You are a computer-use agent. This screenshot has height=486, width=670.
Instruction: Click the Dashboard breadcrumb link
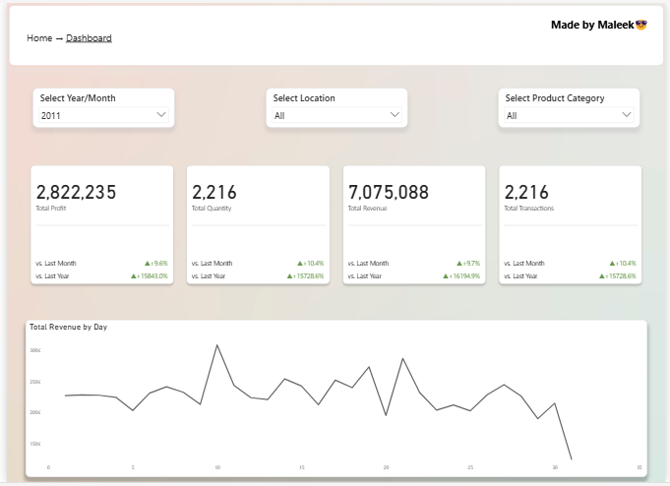89,38
